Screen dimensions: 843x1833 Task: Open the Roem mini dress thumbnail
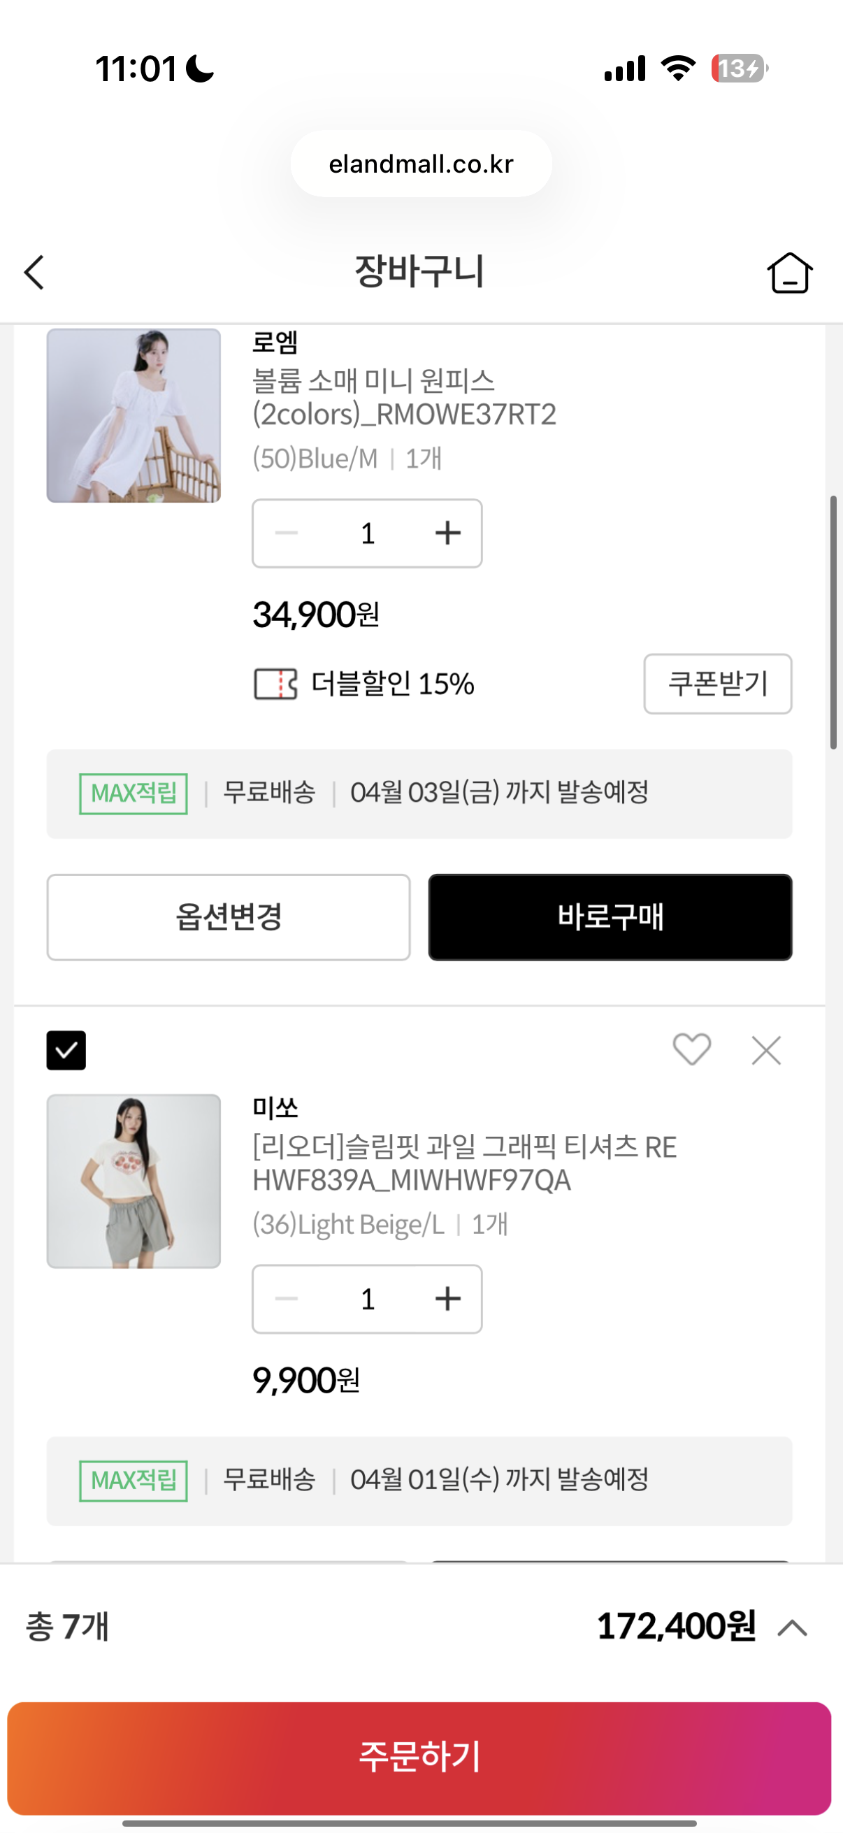[134, 415]
